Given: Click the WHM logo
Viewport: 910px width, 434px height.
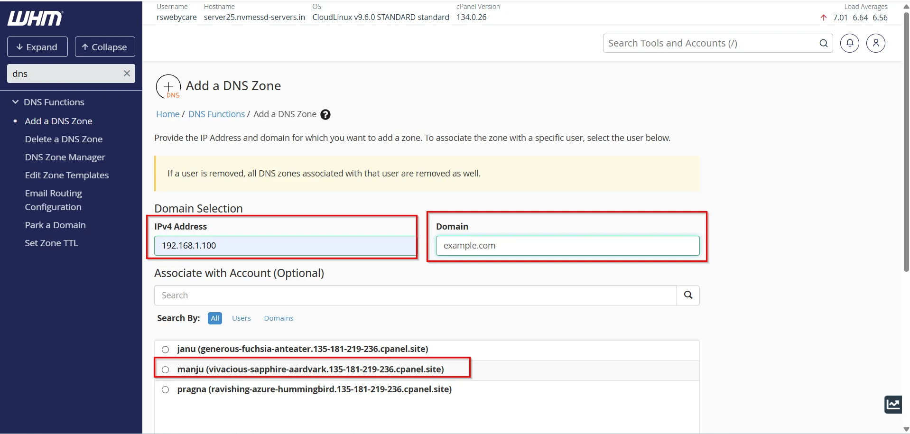Looking at the screenshot, I should [35, 18].
